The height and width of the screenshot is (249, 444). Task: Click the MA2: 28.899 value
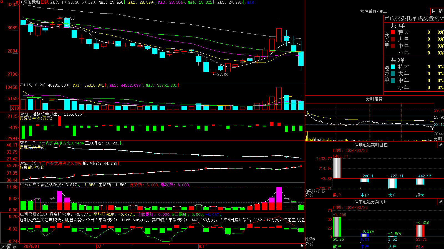141,2
